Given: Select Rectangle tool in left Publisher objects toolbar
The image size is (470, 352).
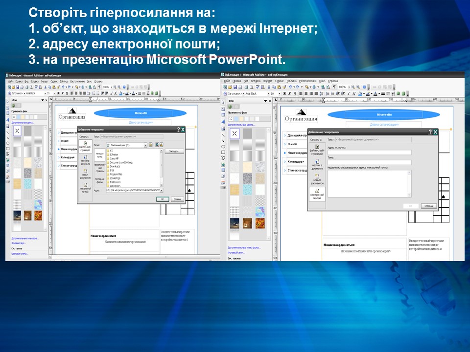Looking at the screenshot, I should coord(8,149).
